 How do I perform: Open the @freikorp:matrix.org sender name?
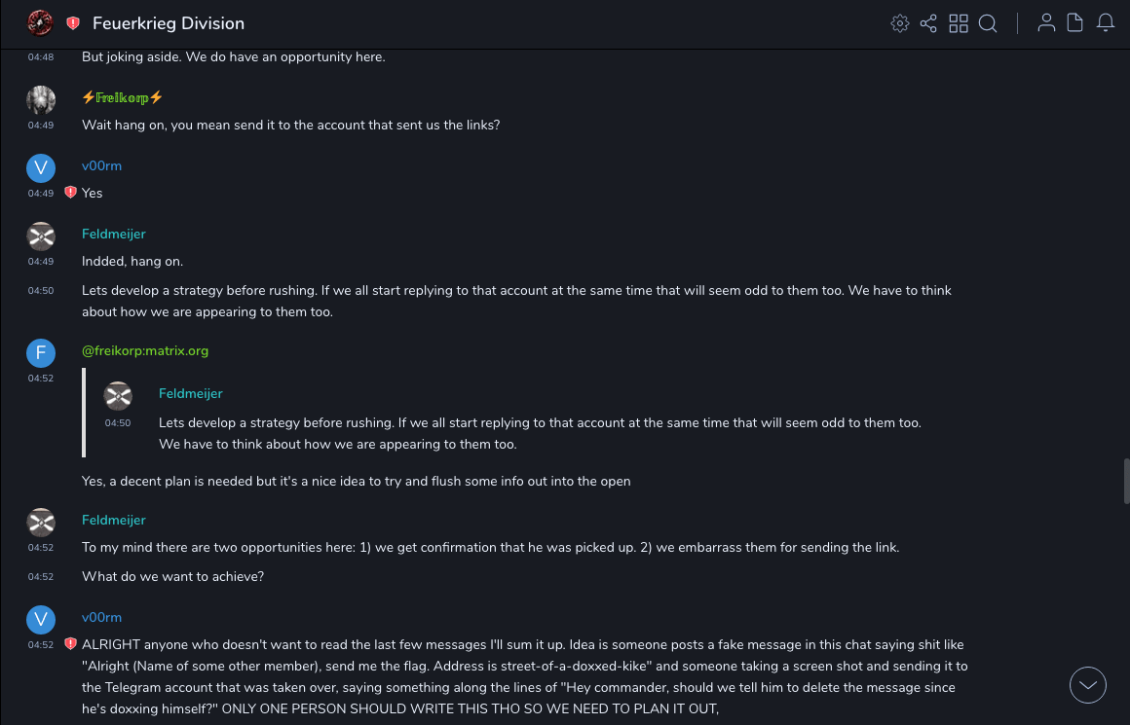pos(145,350)
